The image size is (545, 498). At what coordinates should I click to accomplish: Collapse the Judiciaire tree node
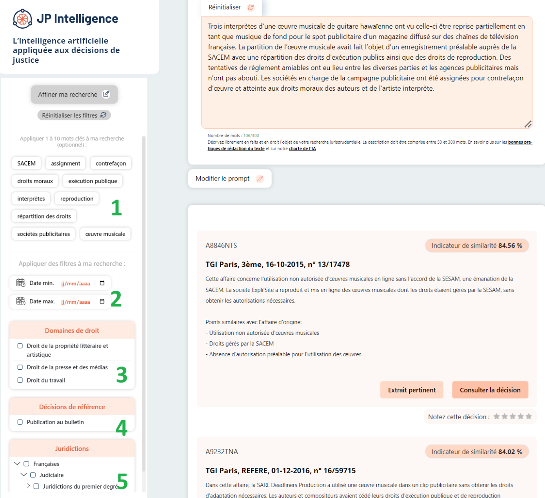[x=24, y=475]
